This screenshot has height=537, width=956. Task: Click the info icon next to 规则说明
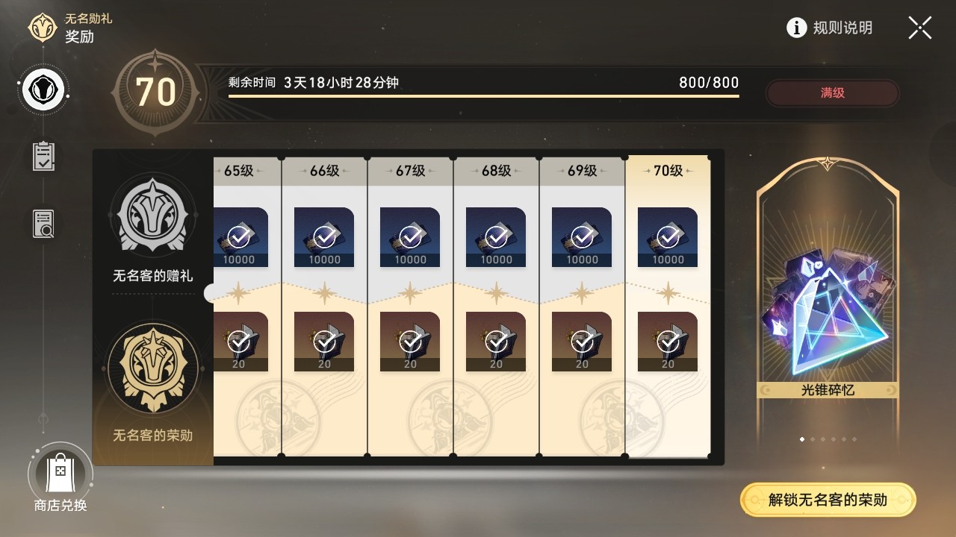[x=797, y=28]
